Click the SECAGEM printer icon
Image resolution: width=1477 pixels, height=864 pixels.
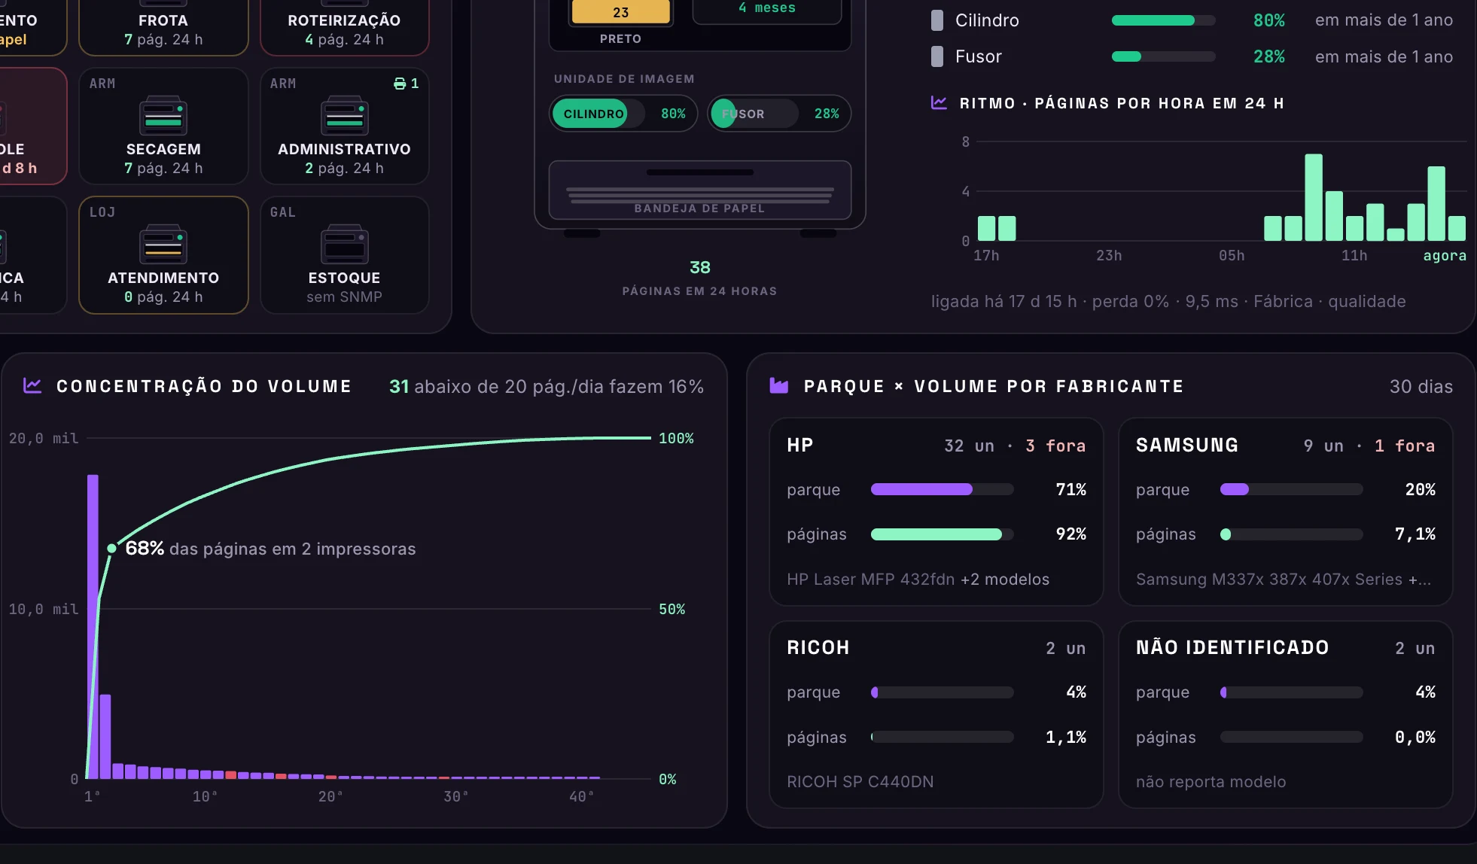pyautogui.click(x=163, y=115)
